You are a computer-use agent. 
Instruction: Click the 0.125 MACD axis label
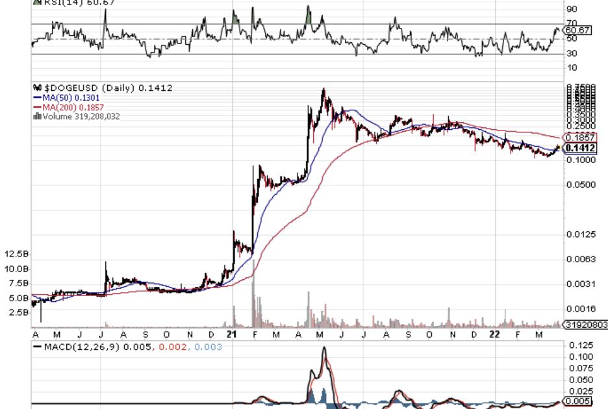click(x=581, y=345)
